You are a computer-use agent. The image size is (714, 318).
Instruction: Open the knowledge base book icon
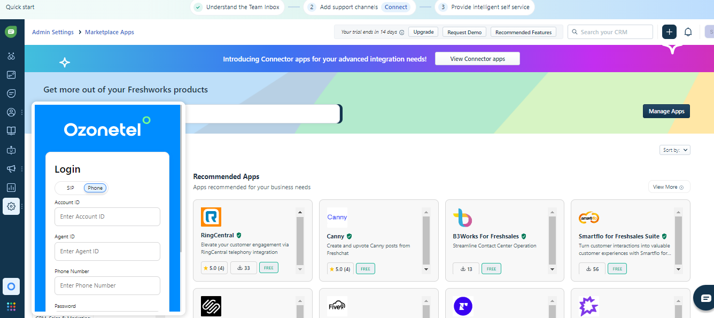tap(11, 131)
